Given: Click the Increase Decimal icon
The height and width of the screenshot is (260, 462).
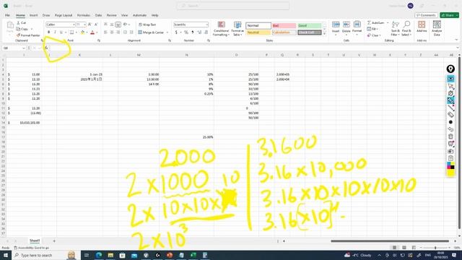Looking at the screenshot, I should (x=199, y=32).
